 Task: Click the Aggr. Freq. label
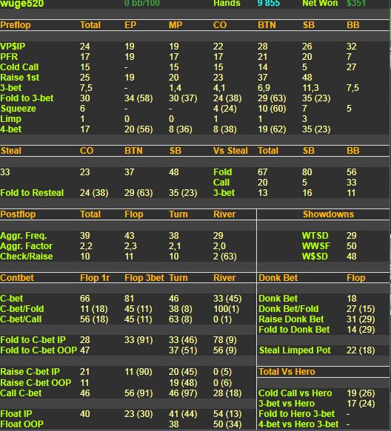[24, 236]
